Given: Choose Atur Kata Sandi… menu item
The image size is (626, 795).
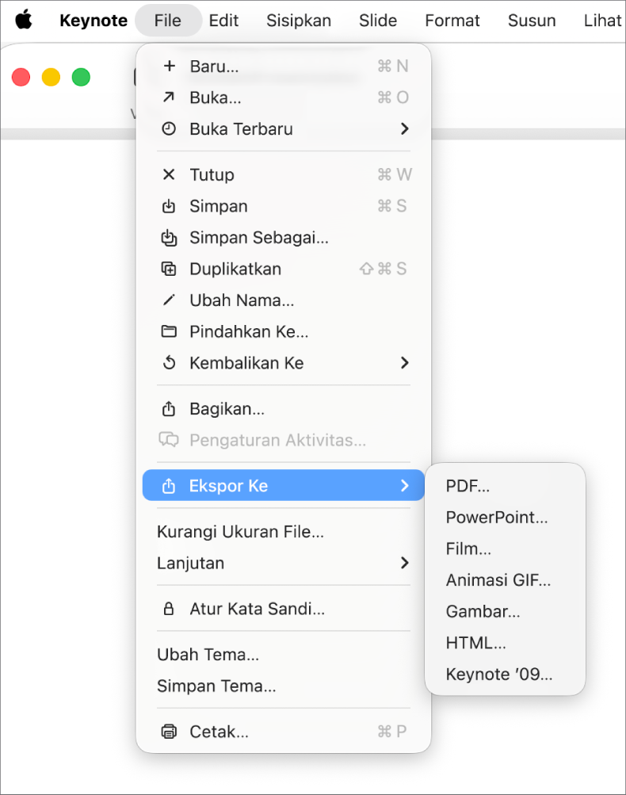Looking at the screenshot, I should pyautogui.click(x=284, y=609).
